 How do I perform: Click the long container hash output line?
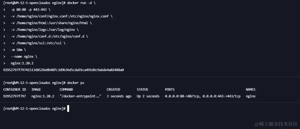[63, 70]
